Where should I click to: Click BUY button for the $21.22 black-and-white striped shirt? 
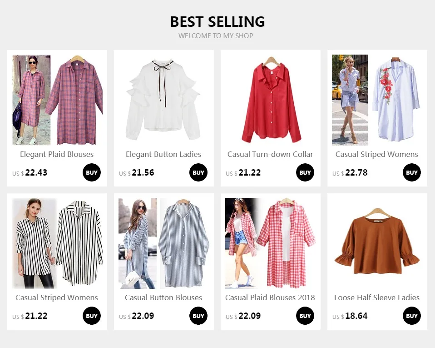click(92, 316)
